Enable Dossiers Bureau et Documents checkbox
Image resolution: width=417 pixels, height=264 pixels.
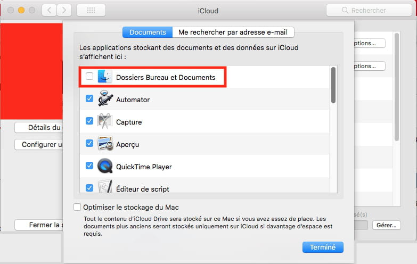[x=89, y=77]
